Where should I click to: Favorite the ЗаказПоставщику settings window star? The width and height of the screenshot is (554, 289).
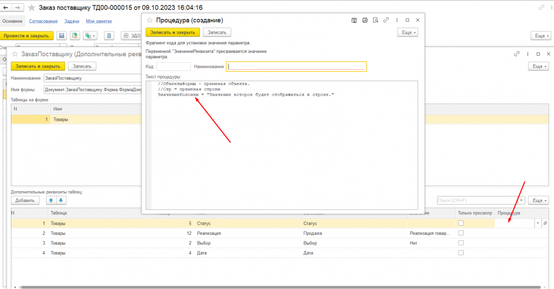(x=15, y=54)
